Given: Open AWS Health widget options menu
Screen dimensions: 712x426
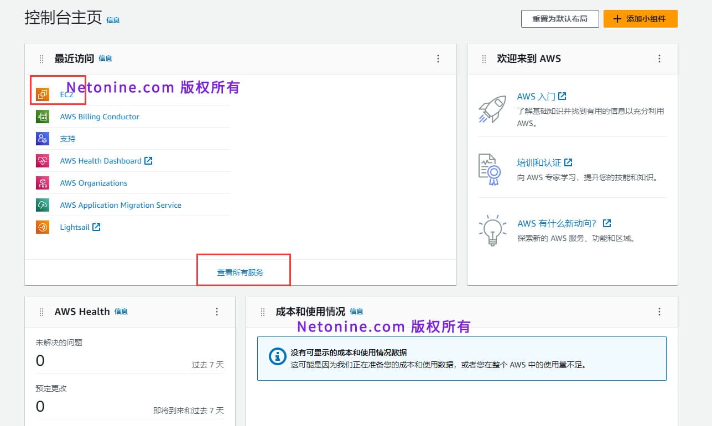Looking at the screenshot, I should coord(217,312).
